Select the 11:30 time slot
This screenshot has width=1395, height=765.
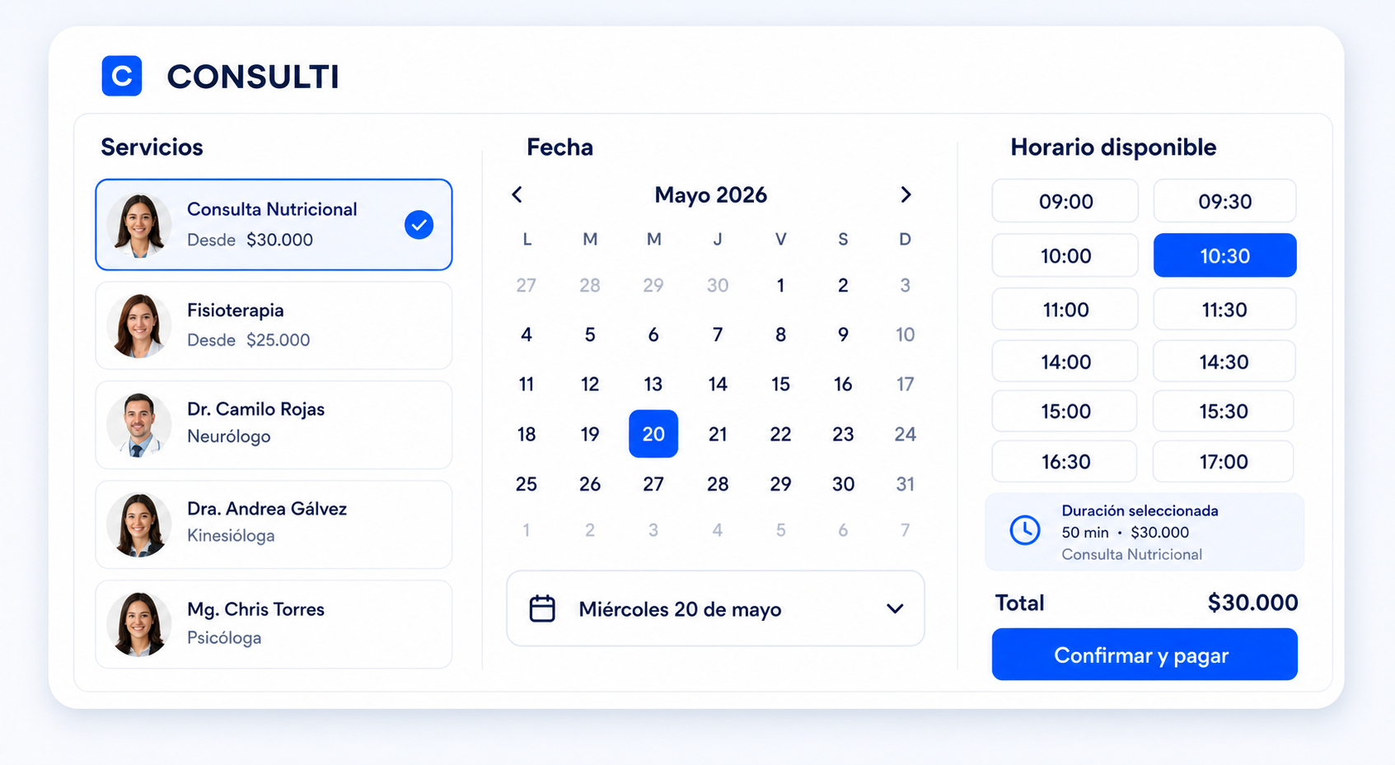tap(1224, 310)
